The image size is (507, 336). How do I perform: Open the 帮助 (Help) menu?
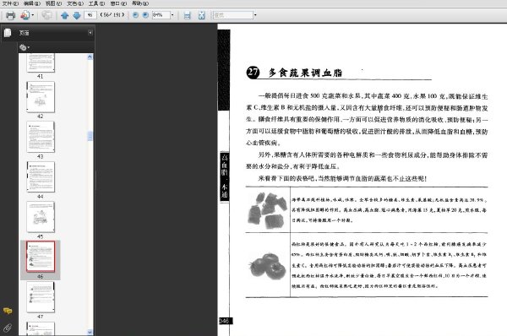[140, 3]
